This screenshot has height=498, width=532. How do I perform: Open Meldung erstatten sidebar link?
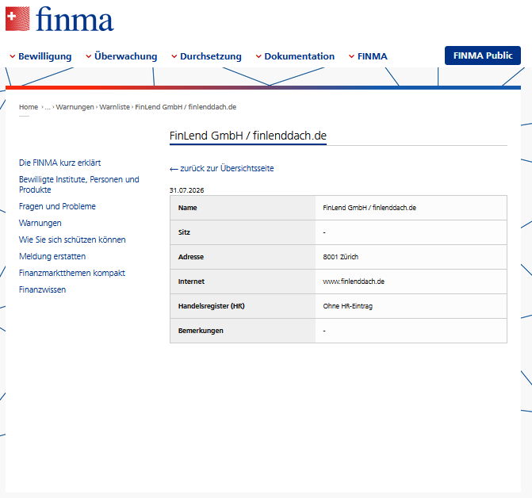52,256
